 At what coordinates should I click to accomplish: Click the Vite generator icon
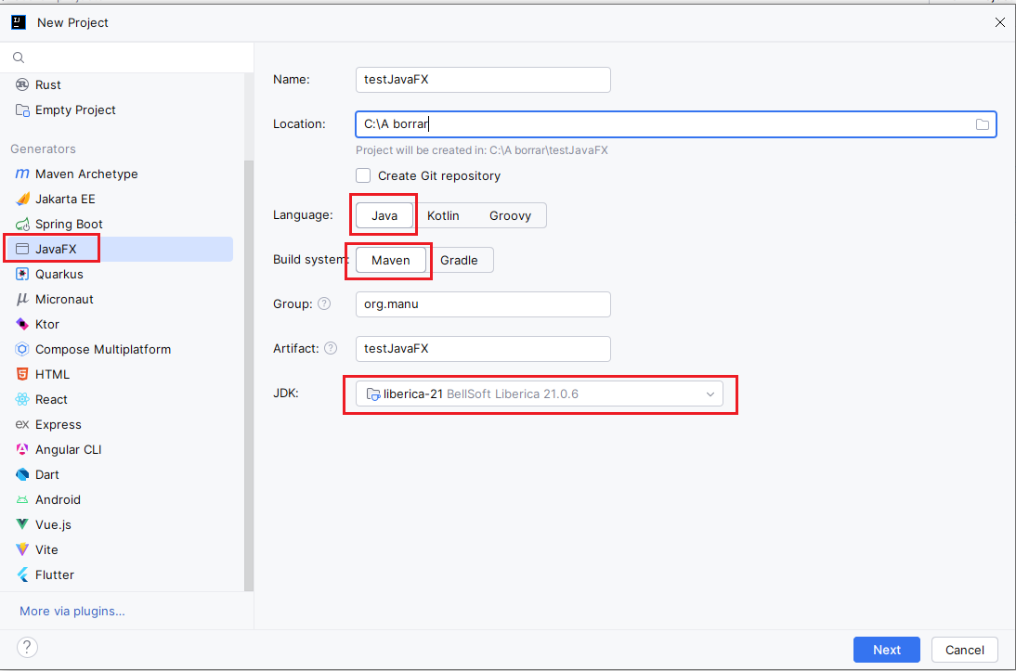pyautogui.click(x=22, y=549)
